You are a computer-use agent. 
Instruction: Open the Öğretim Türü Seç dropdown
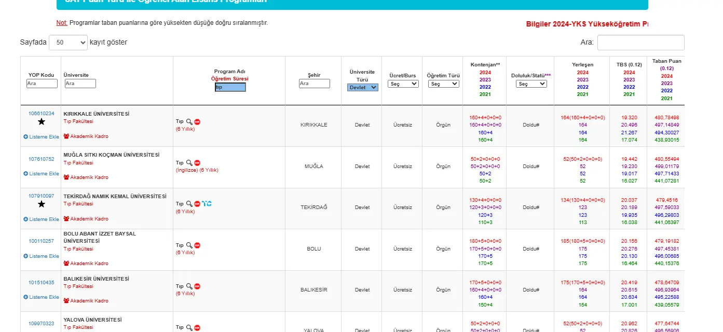click(444, 84)
